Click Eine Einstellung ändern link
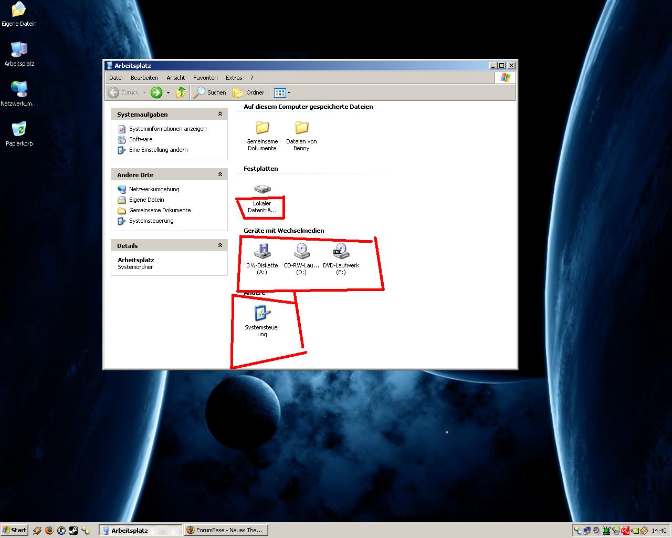 (158, 150)
